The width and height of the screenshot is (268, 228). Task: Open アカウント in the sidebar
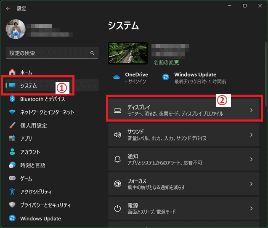30,152
